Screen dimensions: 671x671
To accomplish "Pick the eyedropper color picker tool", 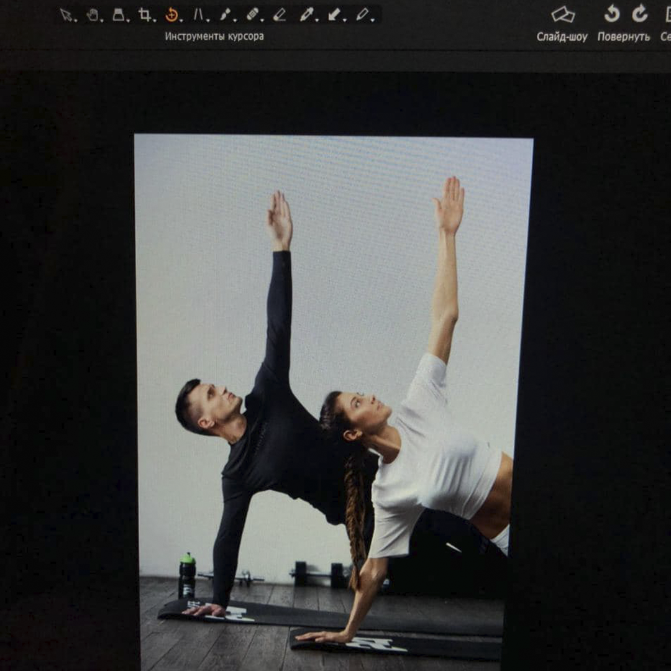I will click(306, 14).
